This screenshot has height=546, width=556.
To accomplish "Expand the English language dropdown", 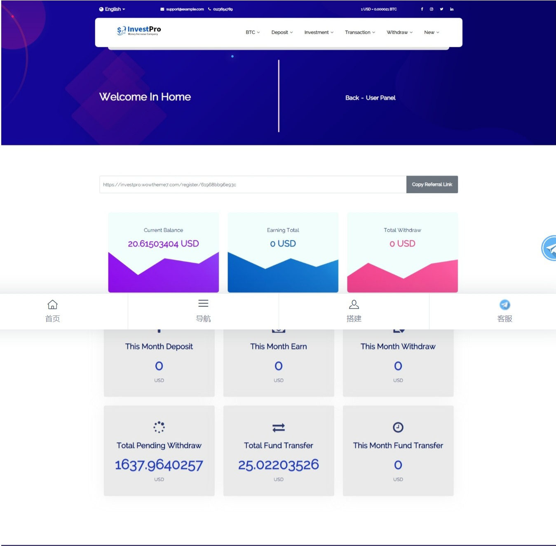I will click(112, 9).
